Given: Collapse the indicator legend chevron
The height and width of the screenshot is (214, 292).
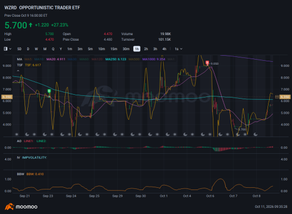Looking at the screenshot, I should (x=18, y=71).
